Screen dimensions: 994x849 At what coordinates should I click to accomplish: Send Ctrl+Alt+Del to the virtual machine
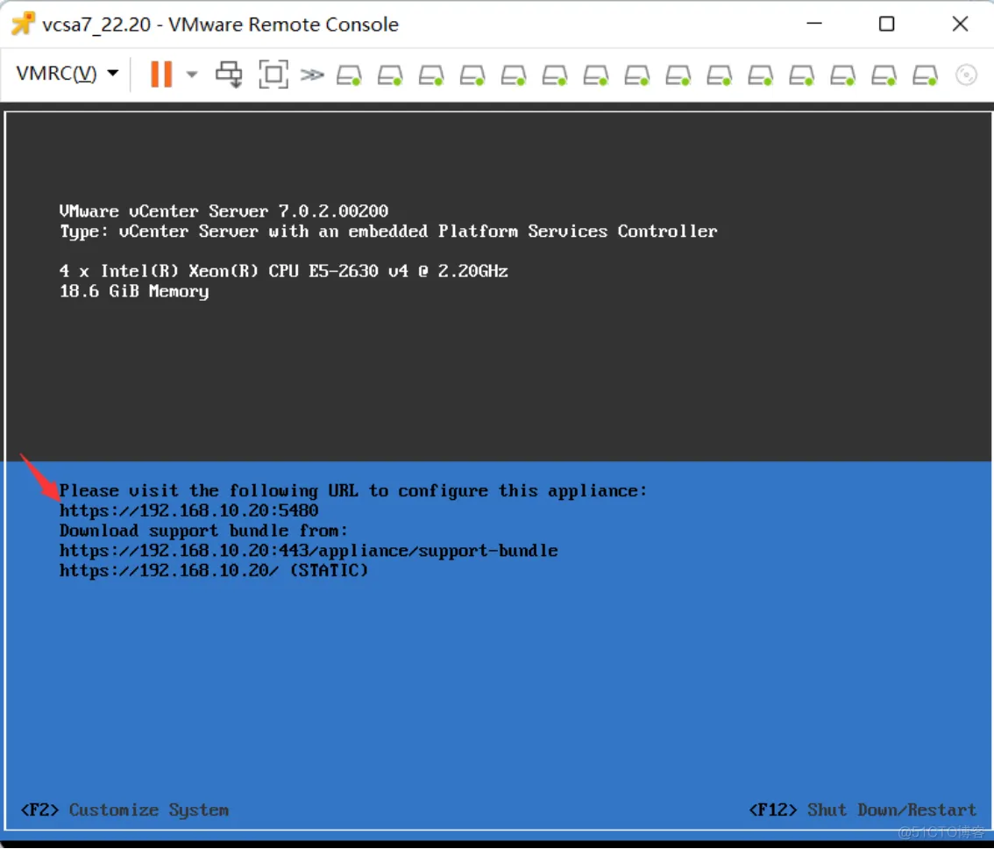(x=229, y=75)
